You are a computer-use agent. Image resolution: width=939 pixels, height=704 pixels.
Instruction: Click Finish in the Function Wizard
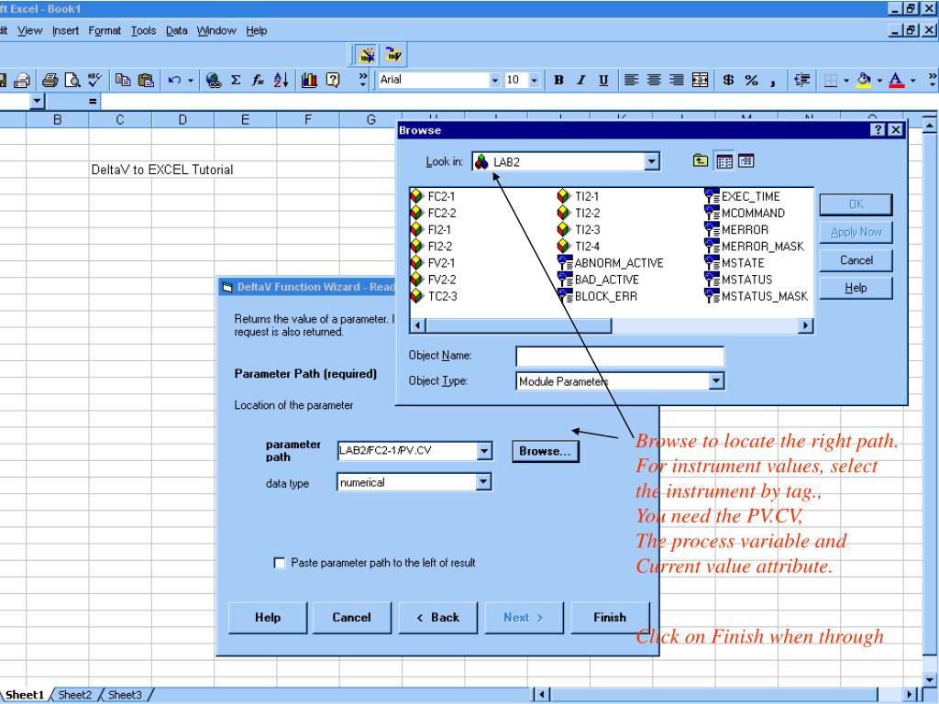point(610,617)
